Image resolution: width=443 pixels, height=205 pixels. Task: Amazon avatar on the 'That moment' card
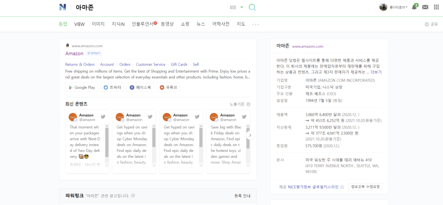(x=73, y=117)
